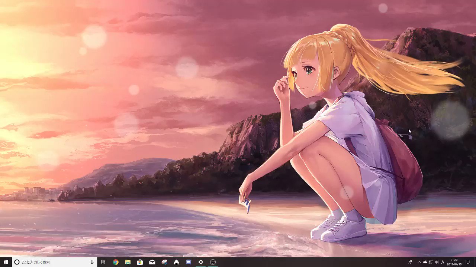Activate the microphone voice search icon
Viewport: 476px width, 267px height.
(92, 262)
